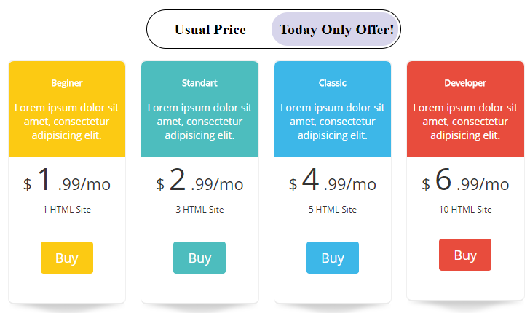Screen dimensions: 530x313
Task: Click the teal Buy button for Standart
Action: [x=199, y=258]
